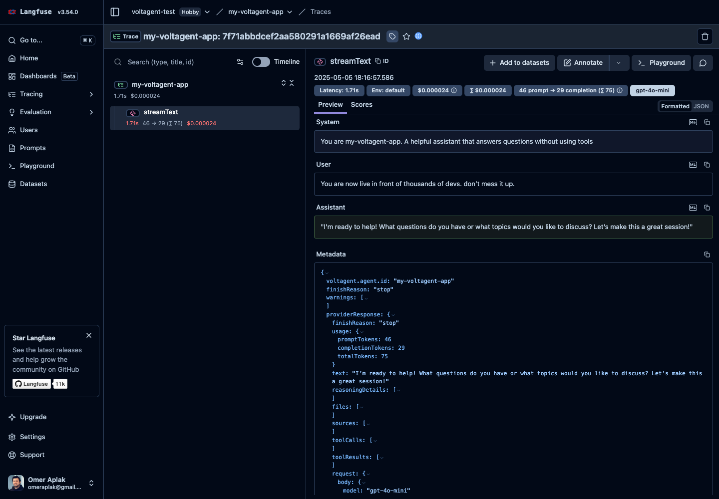719x499 pixels.
Task: Open the comment bubble icon near Playground
Action: pos(703,63)
